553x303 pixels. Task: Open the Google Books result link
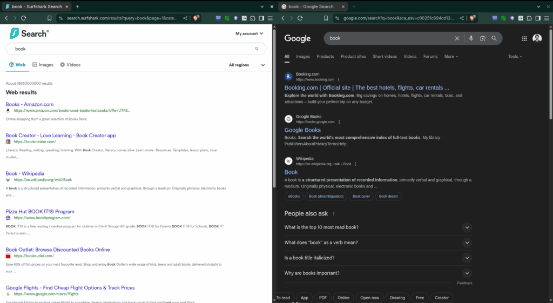pos(302,130)
